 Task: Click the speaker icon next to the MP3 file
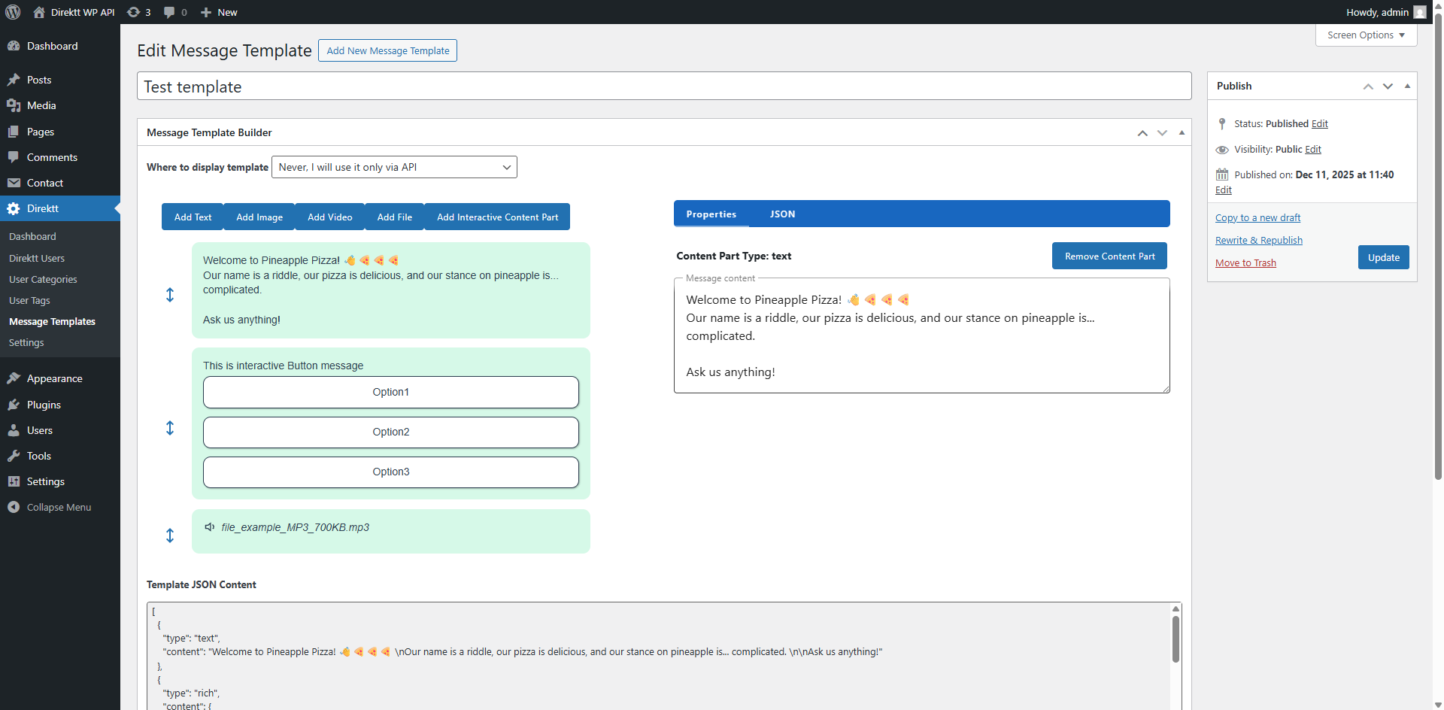(209, 526)
